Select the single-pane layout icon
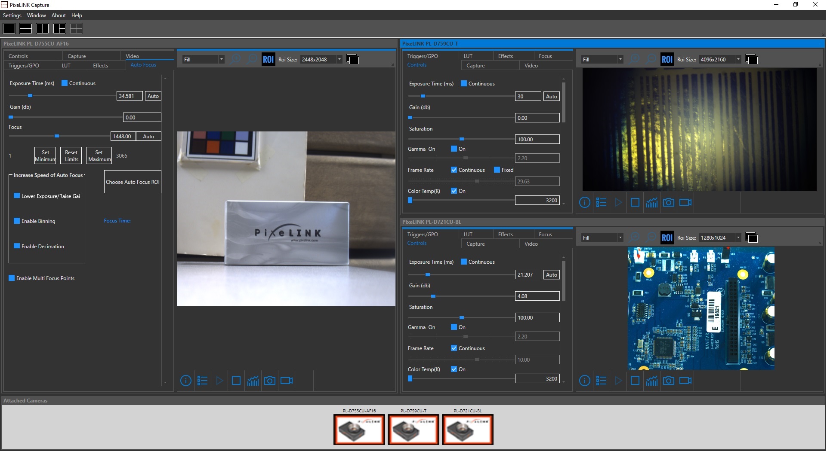The image size is (827, 451). (x=9, y=29)
